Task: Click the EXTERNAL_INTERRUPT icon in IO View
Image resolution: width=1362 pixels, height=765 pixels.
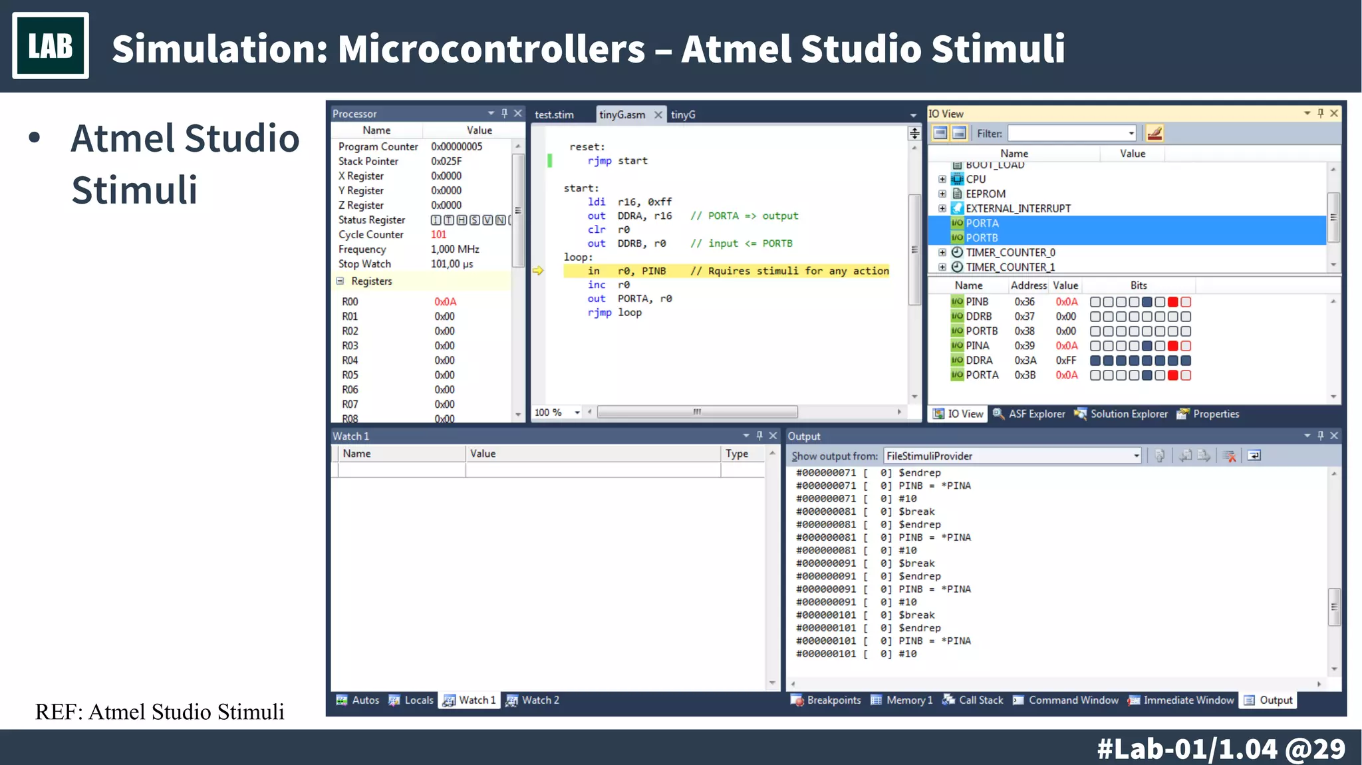Action: pos(957,208)
